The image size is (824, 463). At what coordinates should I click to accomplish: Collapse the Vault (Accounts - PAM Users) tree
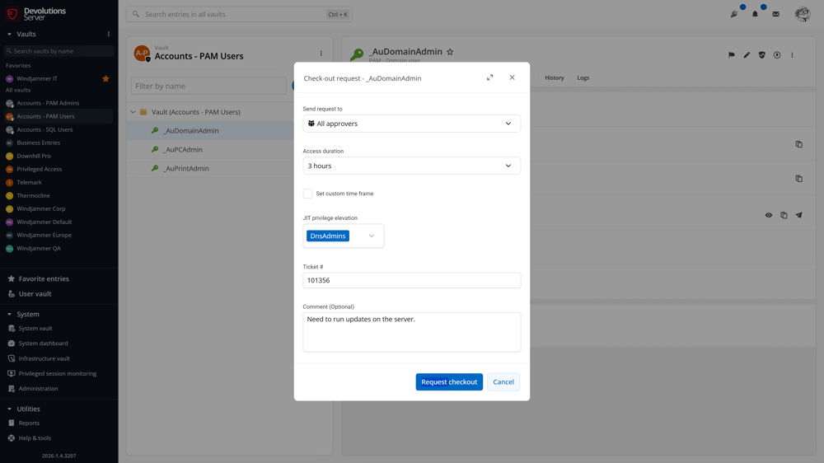pos(133,112)
